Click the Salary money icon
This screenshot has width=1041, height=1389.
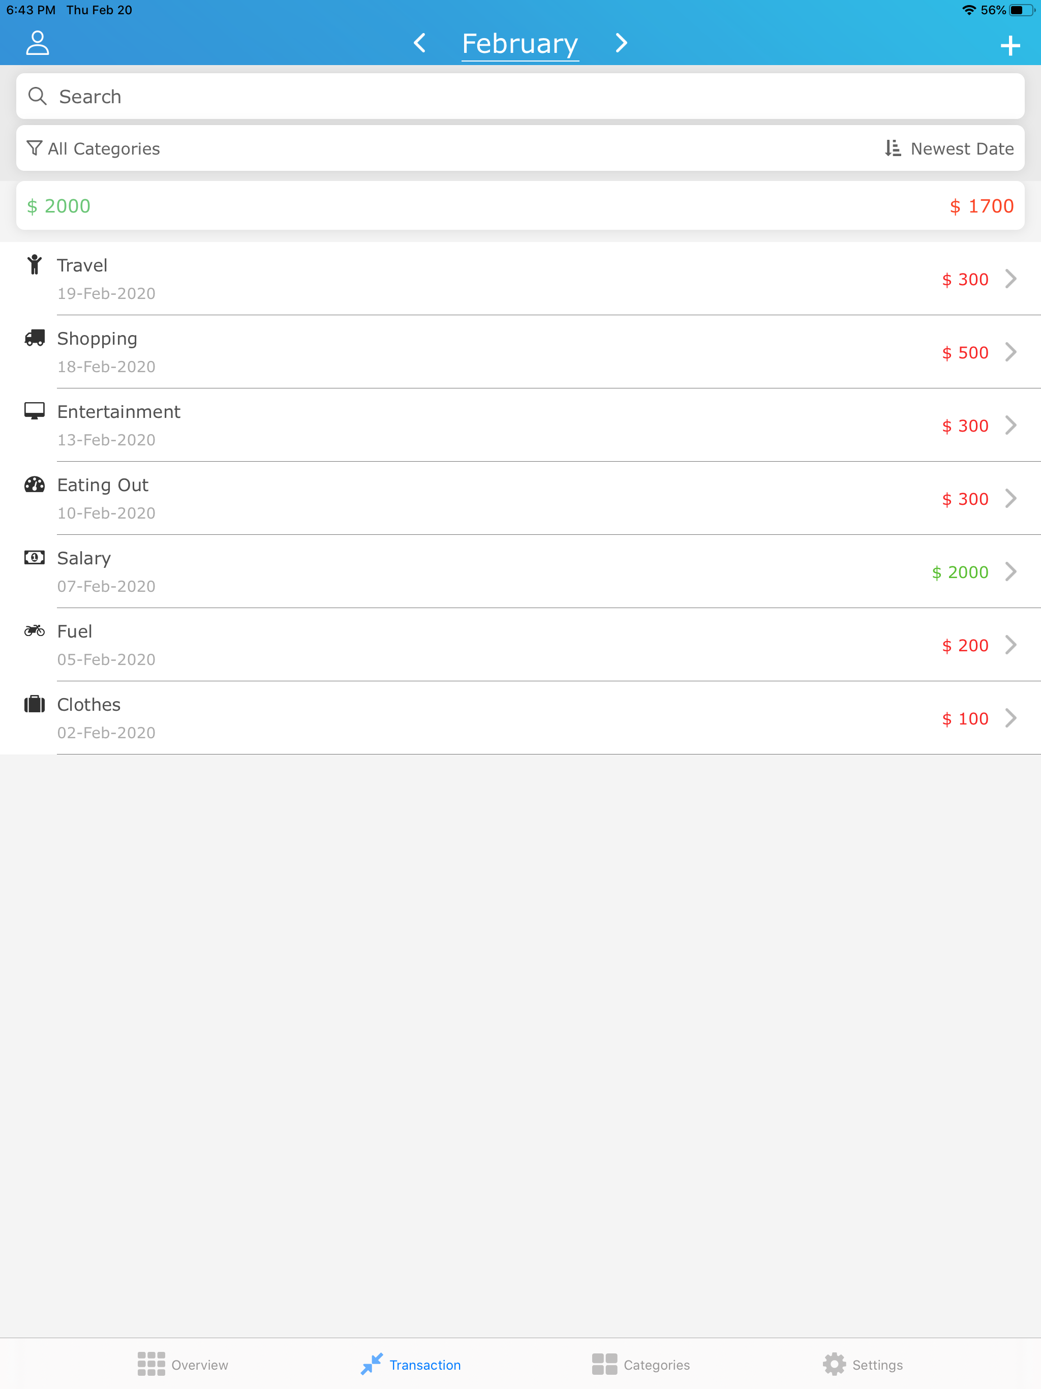coord(35,558)
